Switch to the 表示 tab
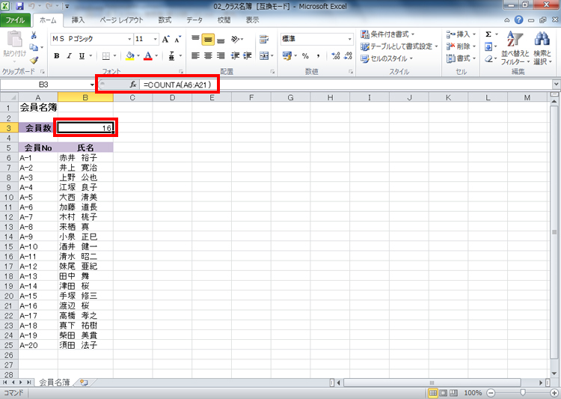Image resolution: width=561 pixels, height=399 pixels. (252, 20)
